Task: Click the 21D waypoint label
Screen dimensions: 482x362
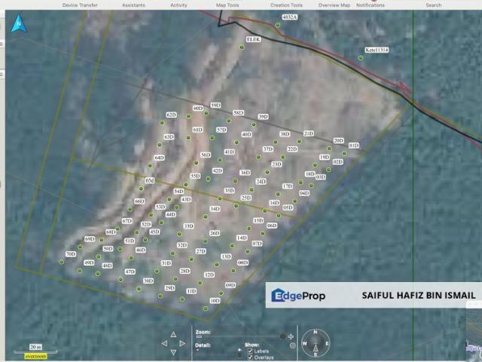Action: (309, 133)
